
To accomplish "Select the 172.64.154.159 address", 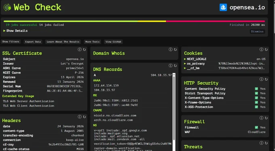I will pos(106,85).
